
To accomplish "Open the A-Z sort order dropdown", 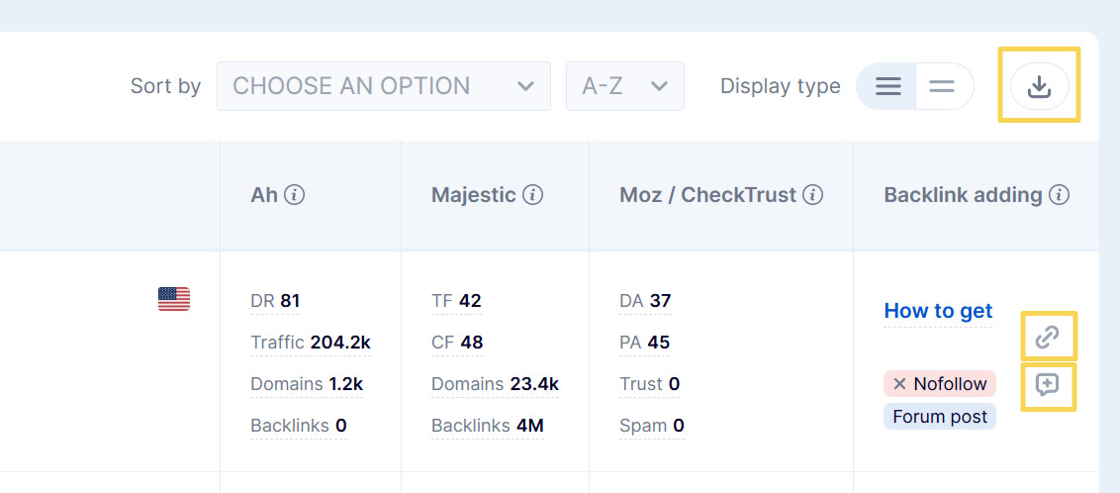I will [x=624, y=86].
